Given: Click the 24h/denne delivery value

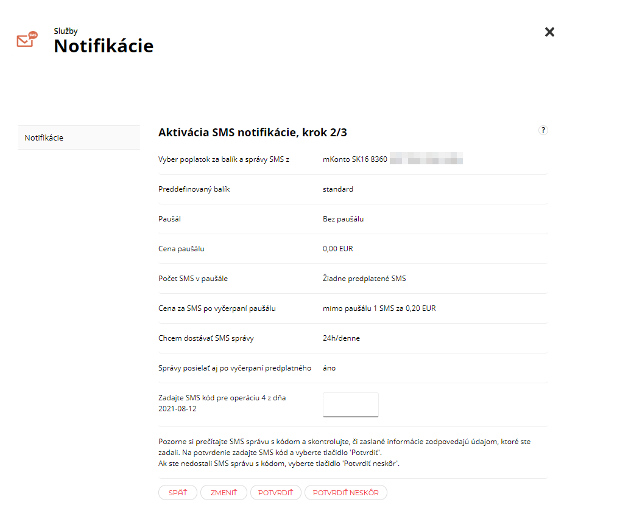Looking at the screenshot, I should [x=341, y=338].
